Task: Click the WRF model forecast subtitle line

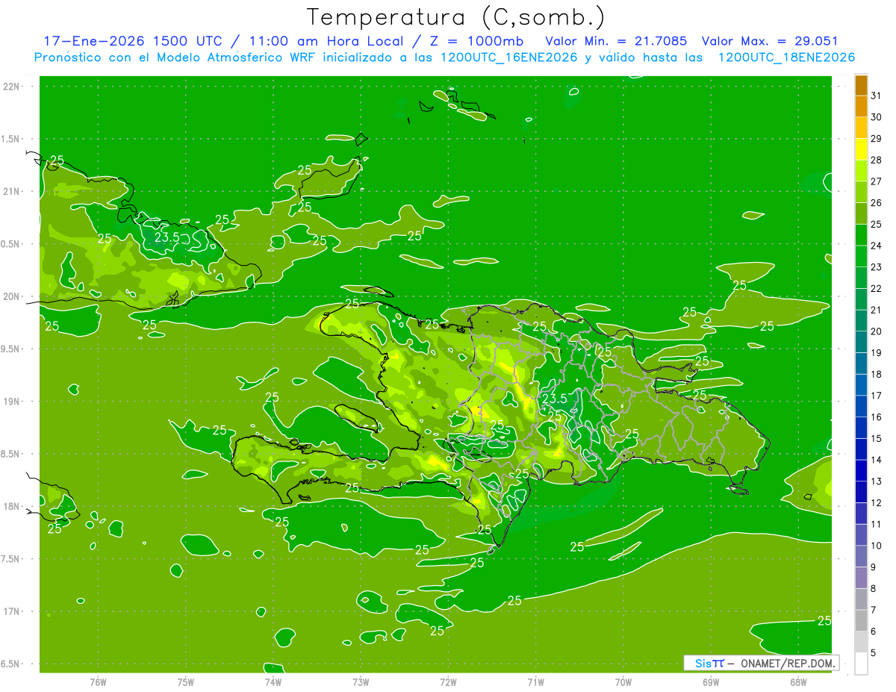Action: [x=444, y=57]
